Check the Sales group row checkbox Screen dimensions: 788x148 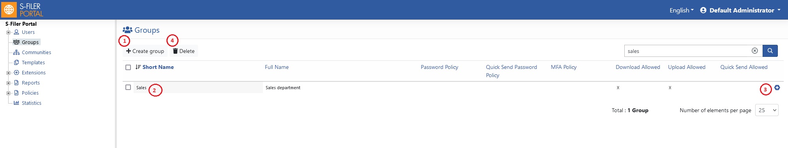[x=128, y=87]
